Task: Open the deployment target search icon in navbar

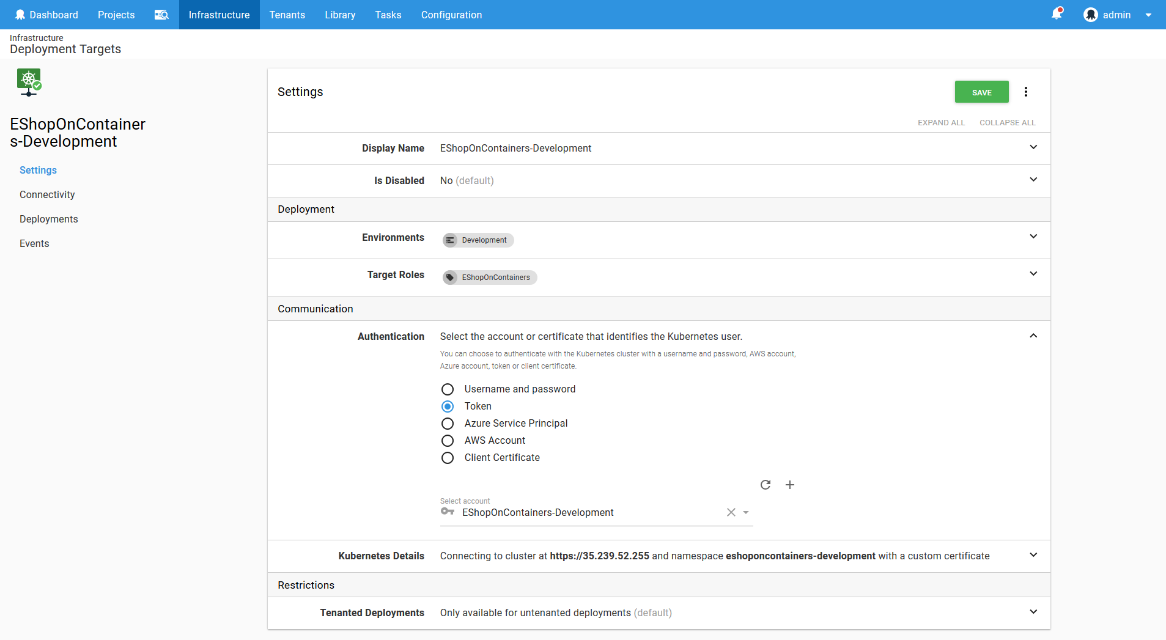Action: 161,14
